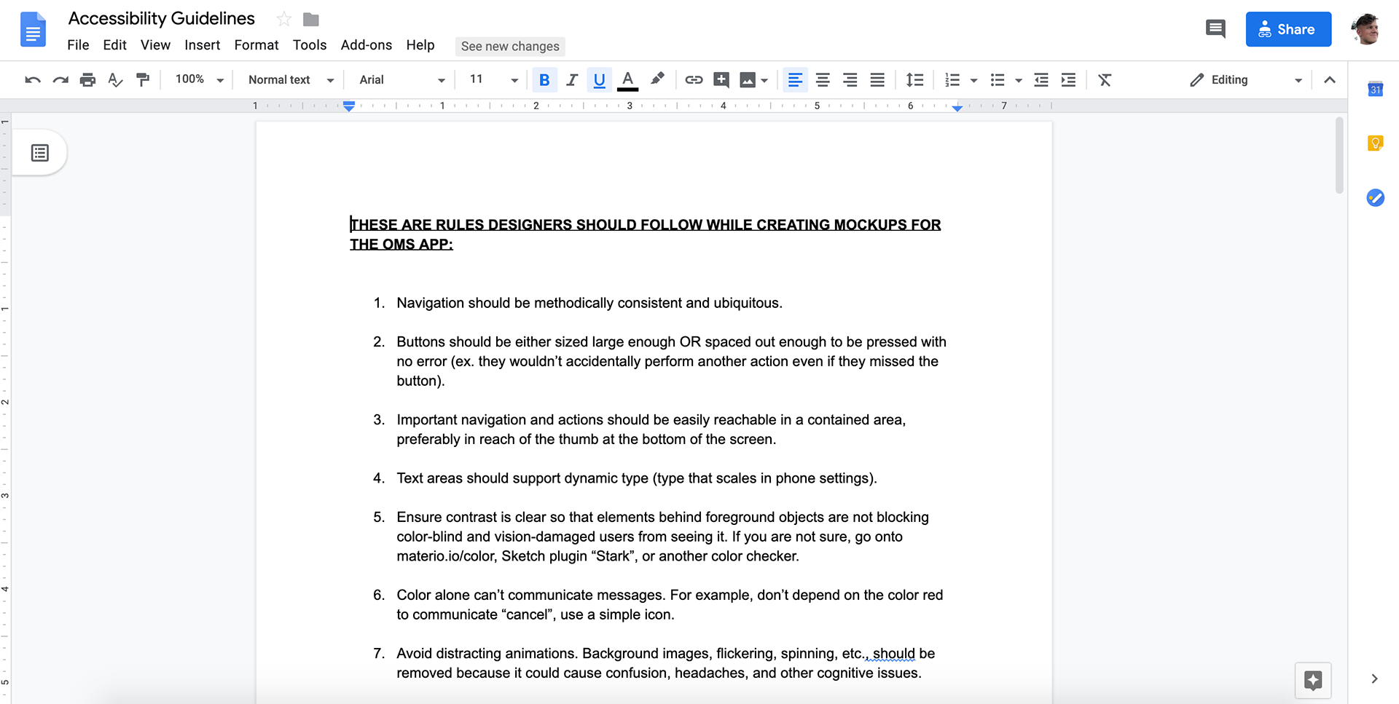Add a comment using toolbar plus icon
1399x704 pixels.
tap(721, 80)
